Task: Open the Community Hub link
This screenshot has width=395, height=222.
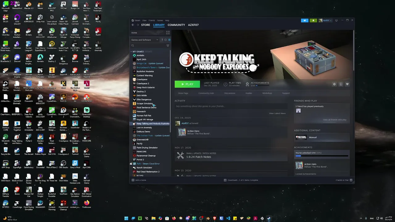Action: [206, 93]
